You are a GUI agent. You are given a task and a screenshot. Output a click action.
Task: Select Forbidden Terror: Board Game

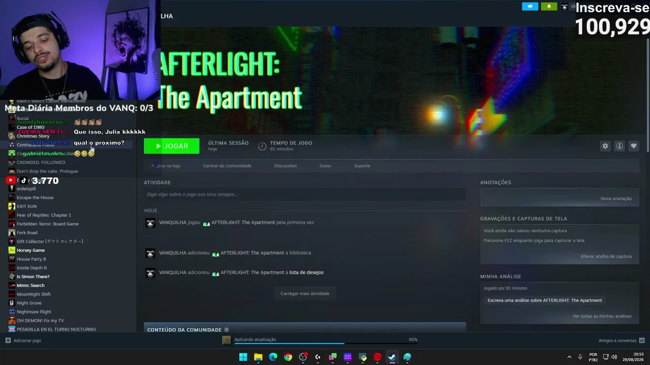click(x=48, y=224)
